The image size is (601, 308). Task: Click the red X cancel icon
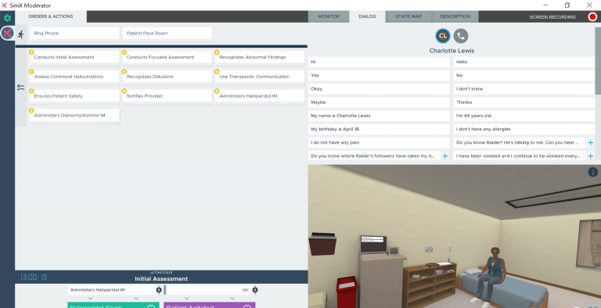click(x=7, y=34)
